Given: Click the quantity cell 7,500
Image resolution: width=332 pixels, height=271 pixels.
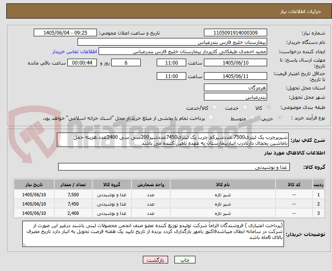Looking at the screenshot, I should [73, 195].
